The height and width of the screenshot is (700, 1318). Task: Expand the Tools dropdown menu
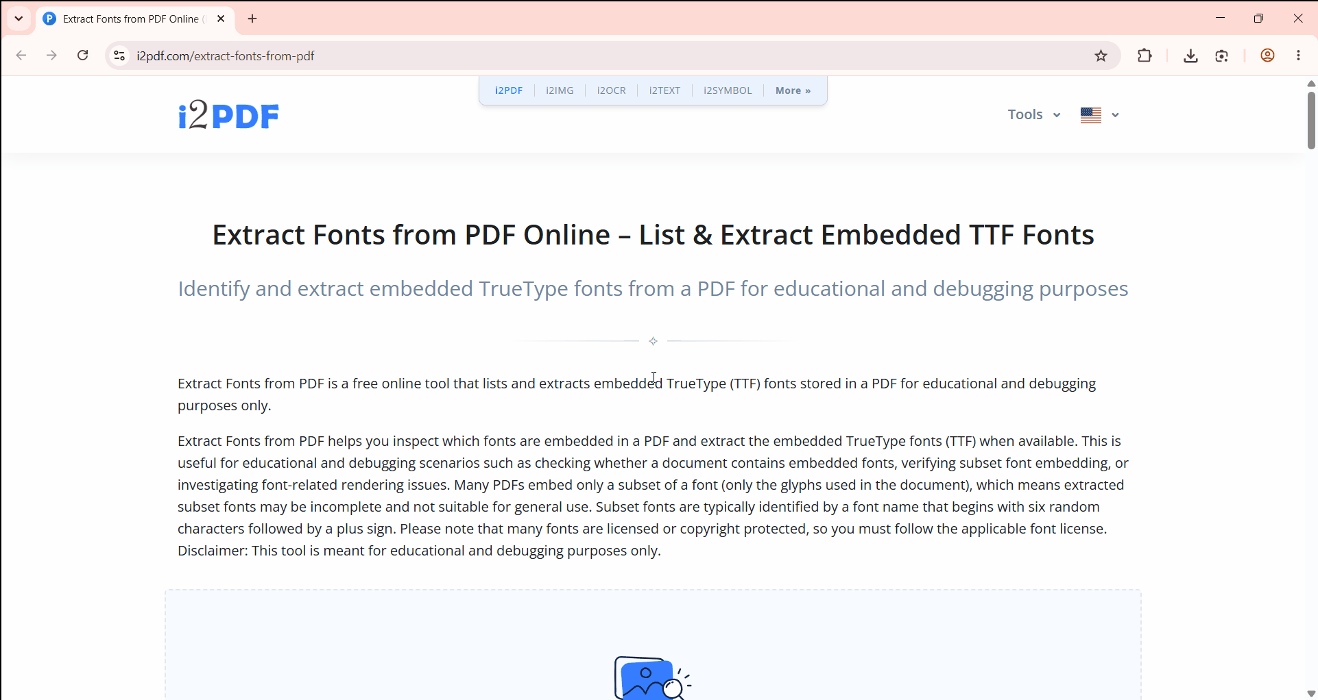tap(1034, 114)
